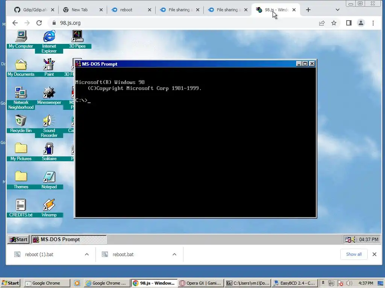The width and height of the screenshot is (385, 288).
Task: Close the New Tab tab
Action: [101, 10]
